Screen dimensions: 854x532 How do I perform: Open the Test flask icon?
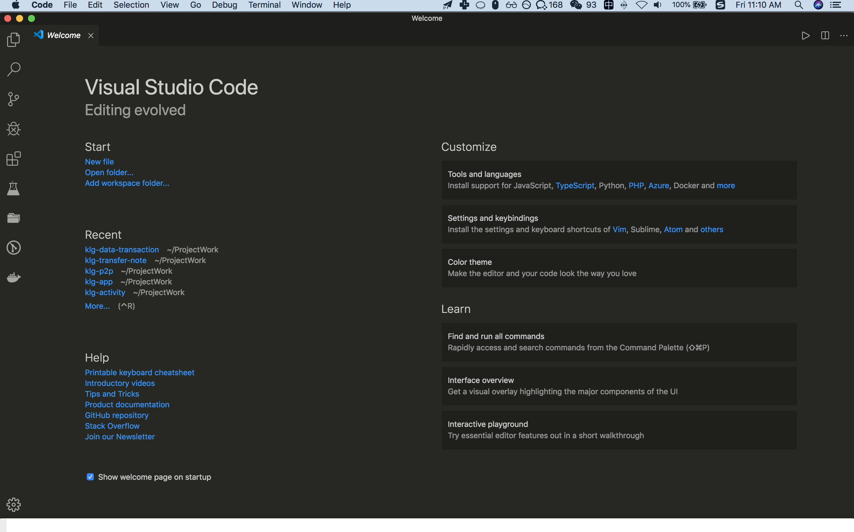13,189
